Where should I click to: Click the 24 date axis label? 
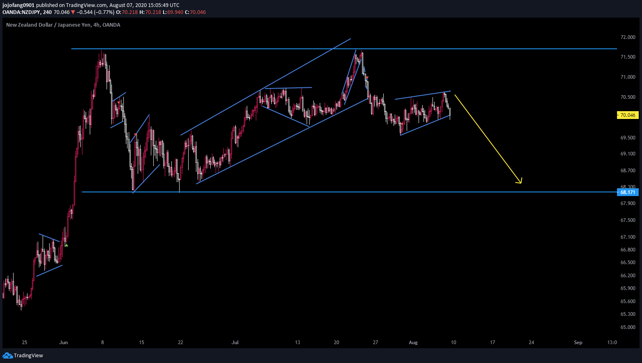(531, 342)
